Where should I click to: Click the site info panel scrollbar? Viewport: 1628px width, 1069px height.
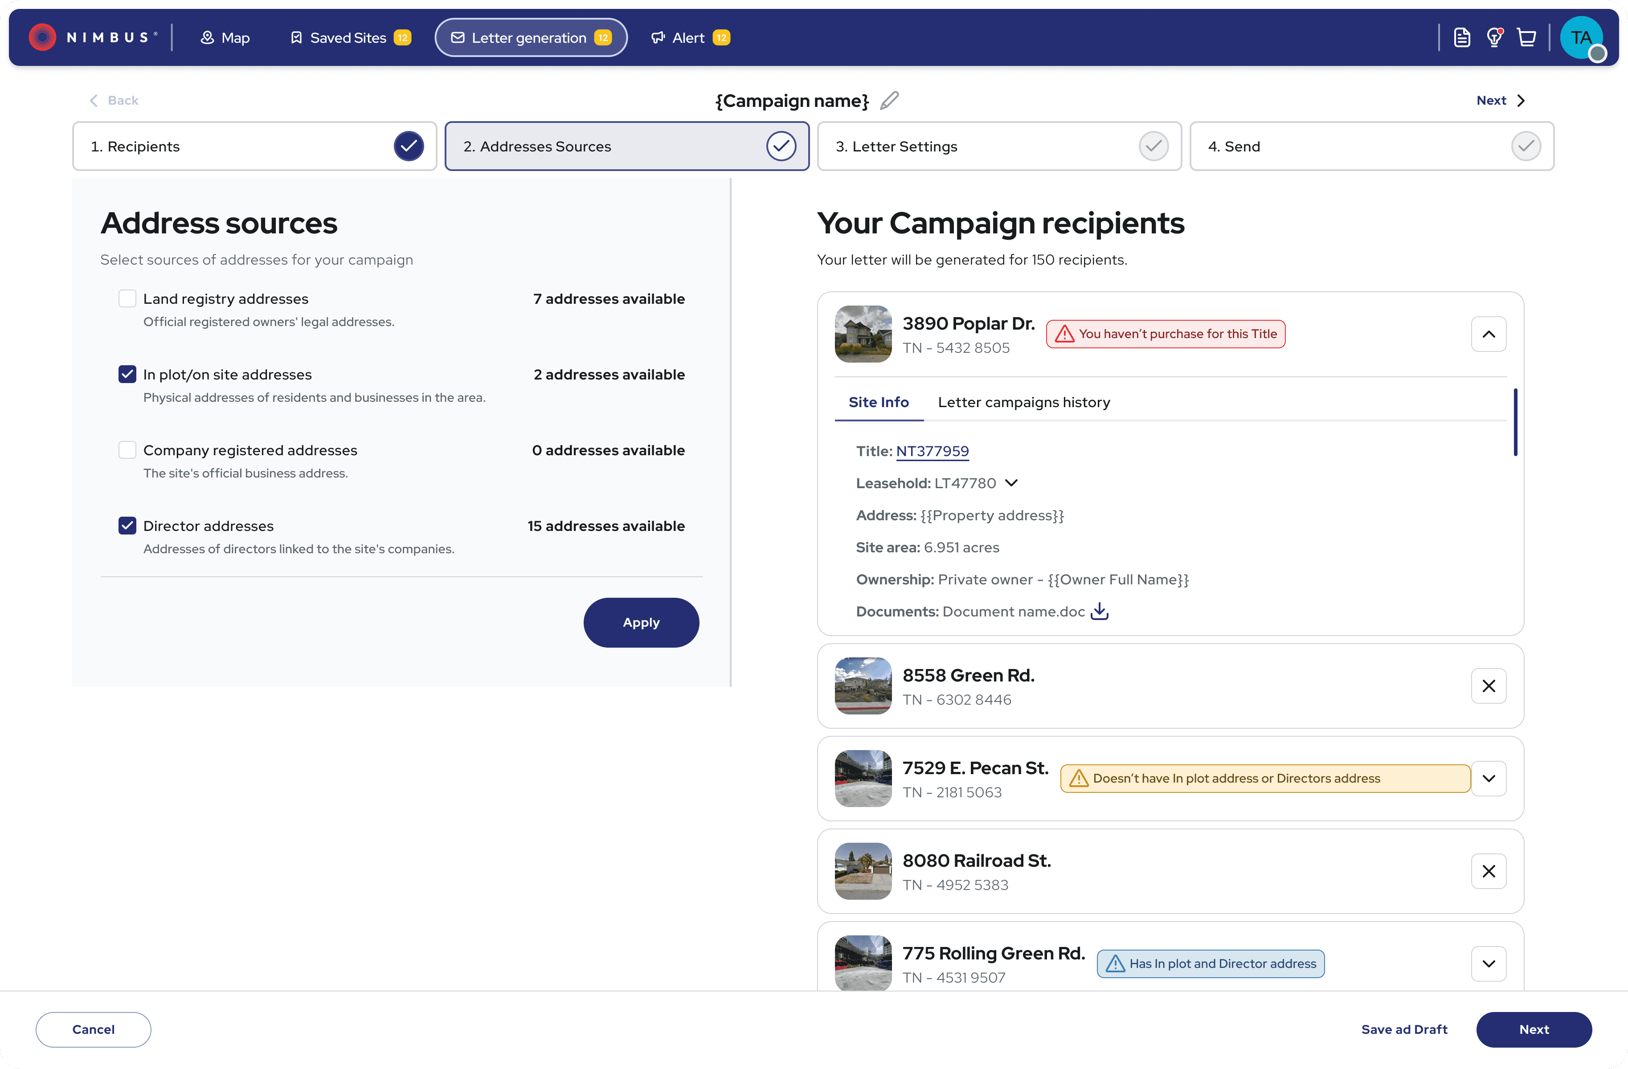pos(1515,423)
